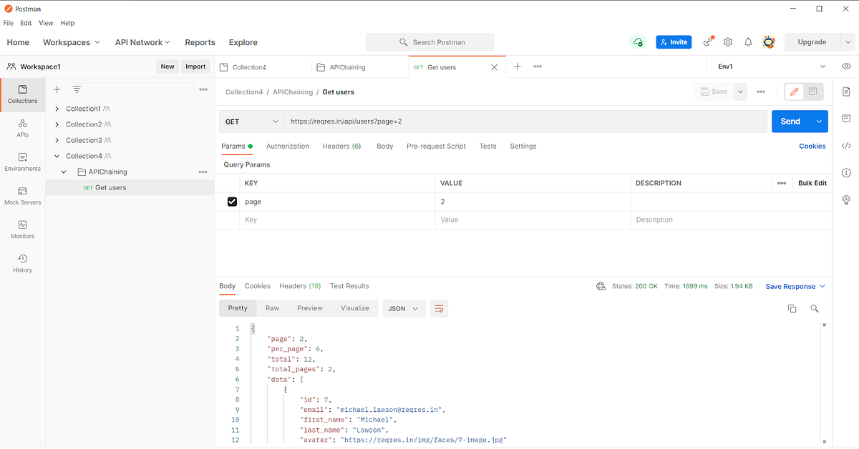Open Bulk Edit for query params

812,183
